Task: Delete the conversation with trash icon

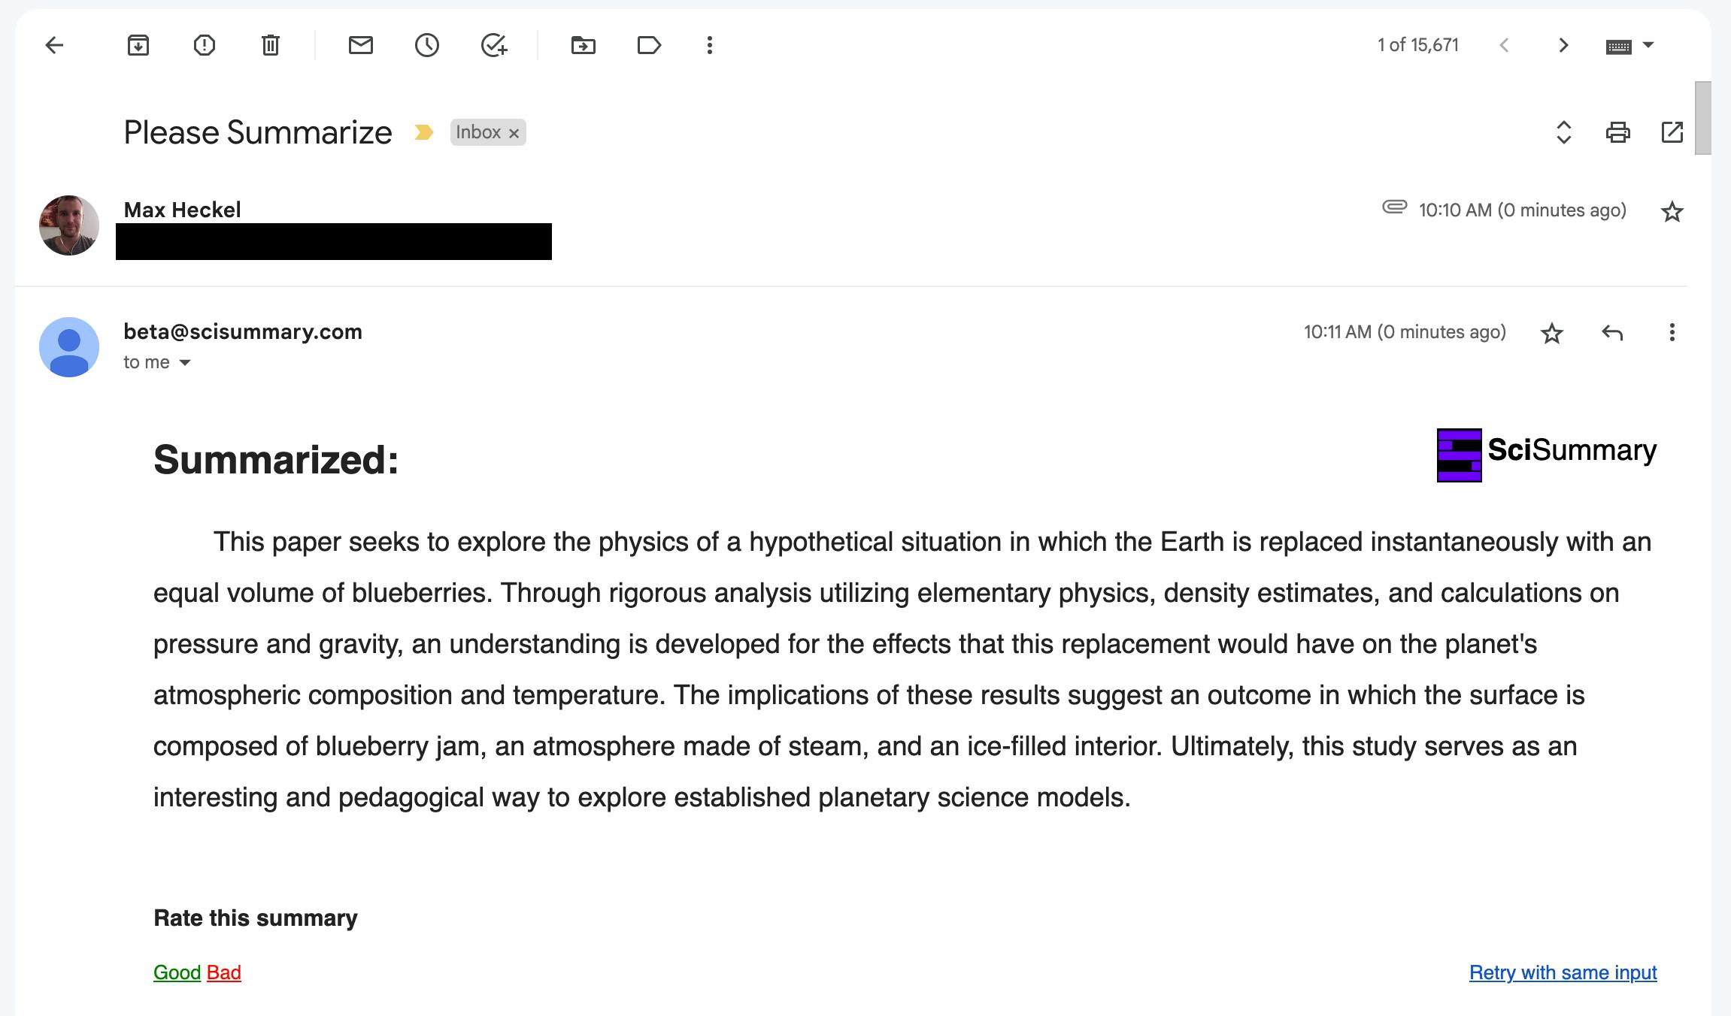Action: (271, 45)
